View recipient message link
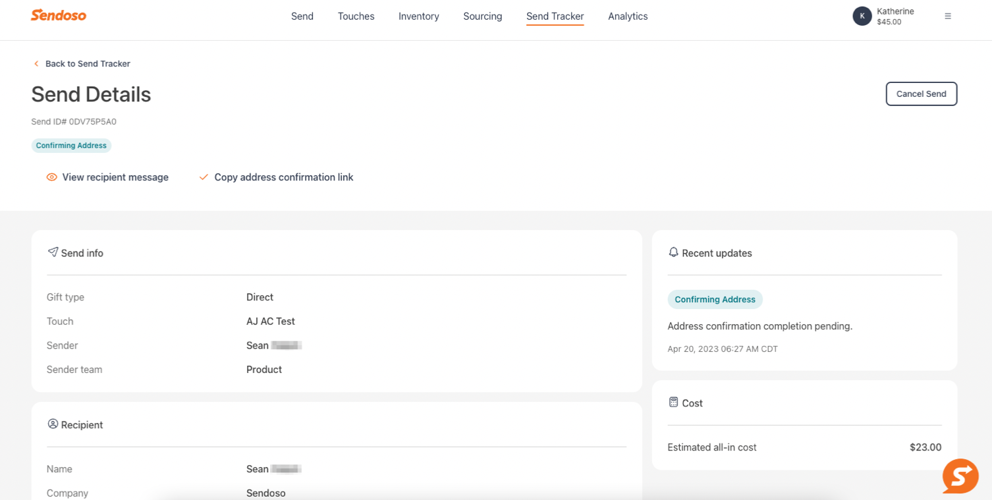Viewport: 992px width, 500px height. pos(115,177)
